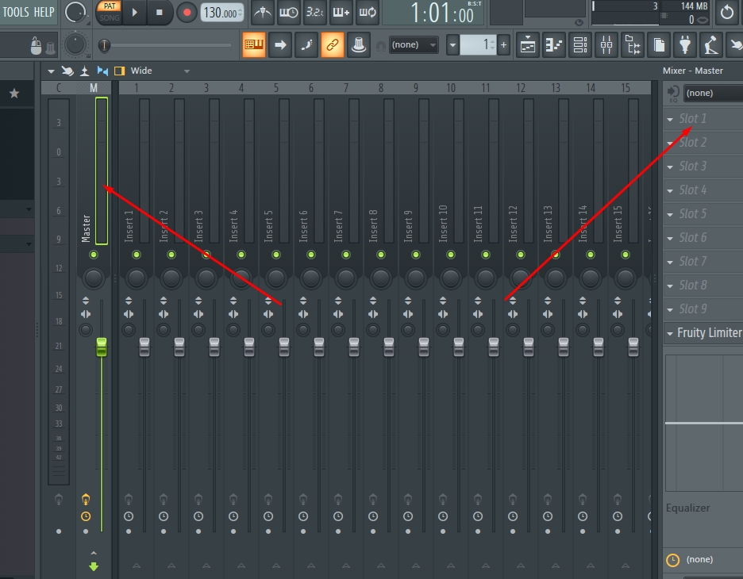Toggle typing keyboard to piano button
The image size is (743, 579).
(x=254, y=45)
